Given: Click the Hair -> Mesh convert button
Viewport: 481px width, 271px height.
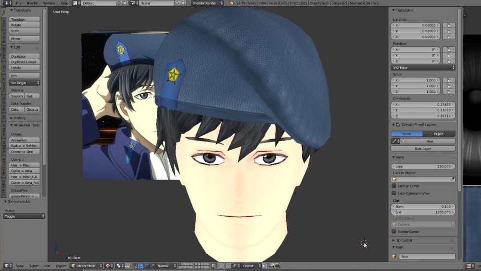Looking at the screenshot, I should pyautogui.click(x=25, y=165).
